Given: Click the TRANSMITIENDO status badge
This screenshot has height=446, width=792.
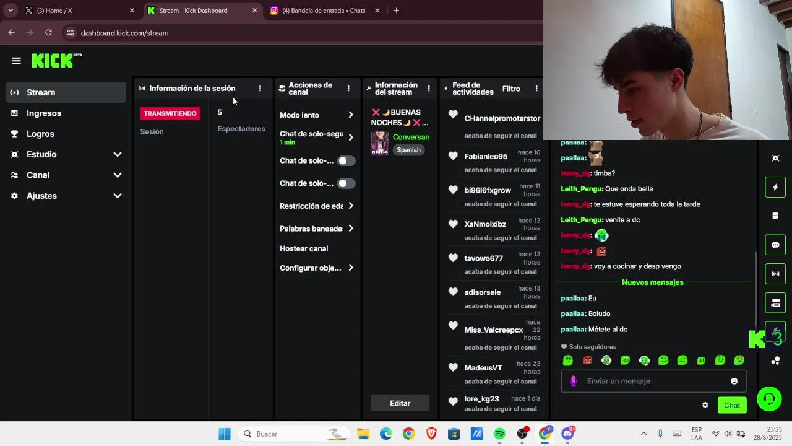Looking at the screenshot, I should [x=170, y=113].
